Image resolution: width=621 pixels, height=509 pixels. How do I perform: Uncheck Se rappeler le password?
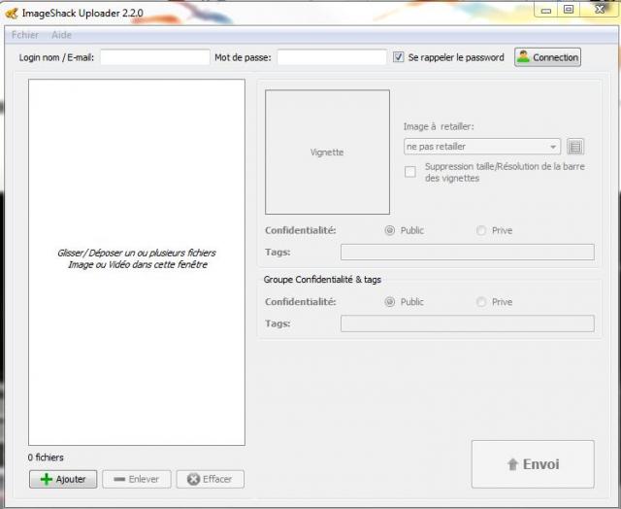click(399, 57)
